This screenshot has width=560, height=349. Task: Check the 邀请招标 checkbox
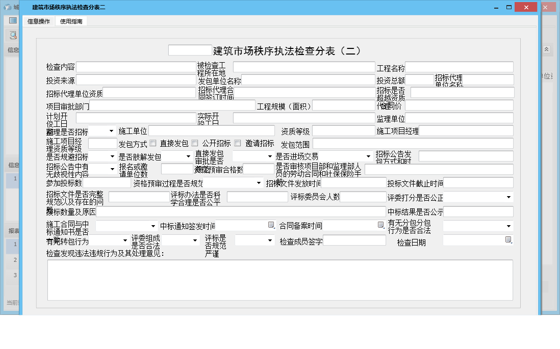pos(238,143)
